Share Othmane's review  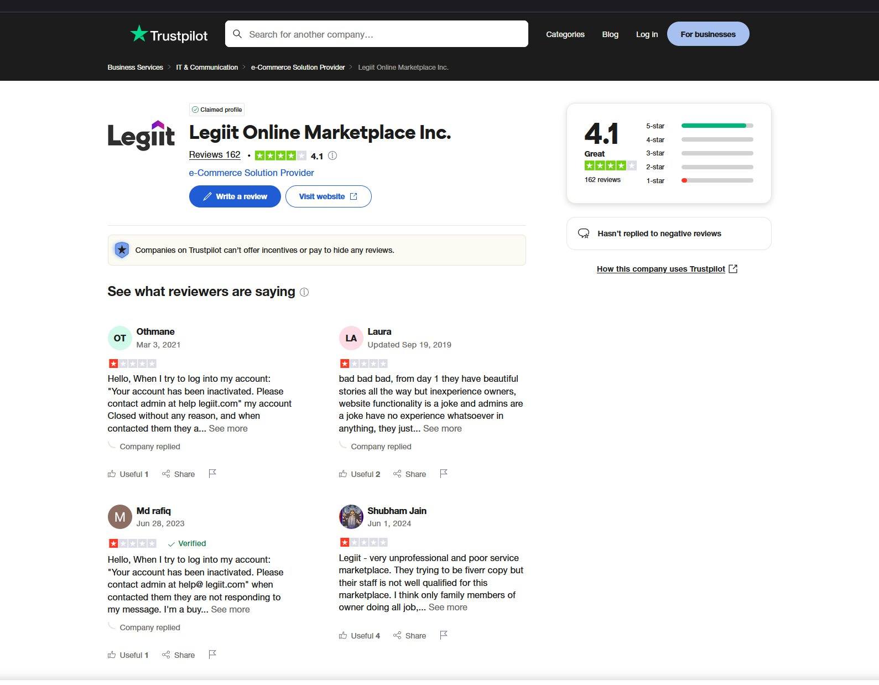(178, 474)
